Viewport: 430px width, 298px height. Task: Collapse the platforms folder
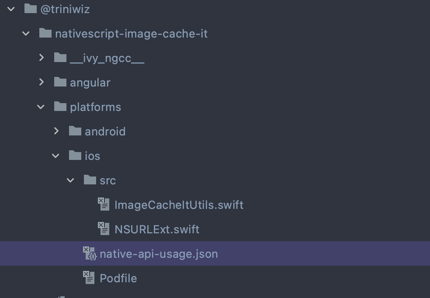click(41, 107)
